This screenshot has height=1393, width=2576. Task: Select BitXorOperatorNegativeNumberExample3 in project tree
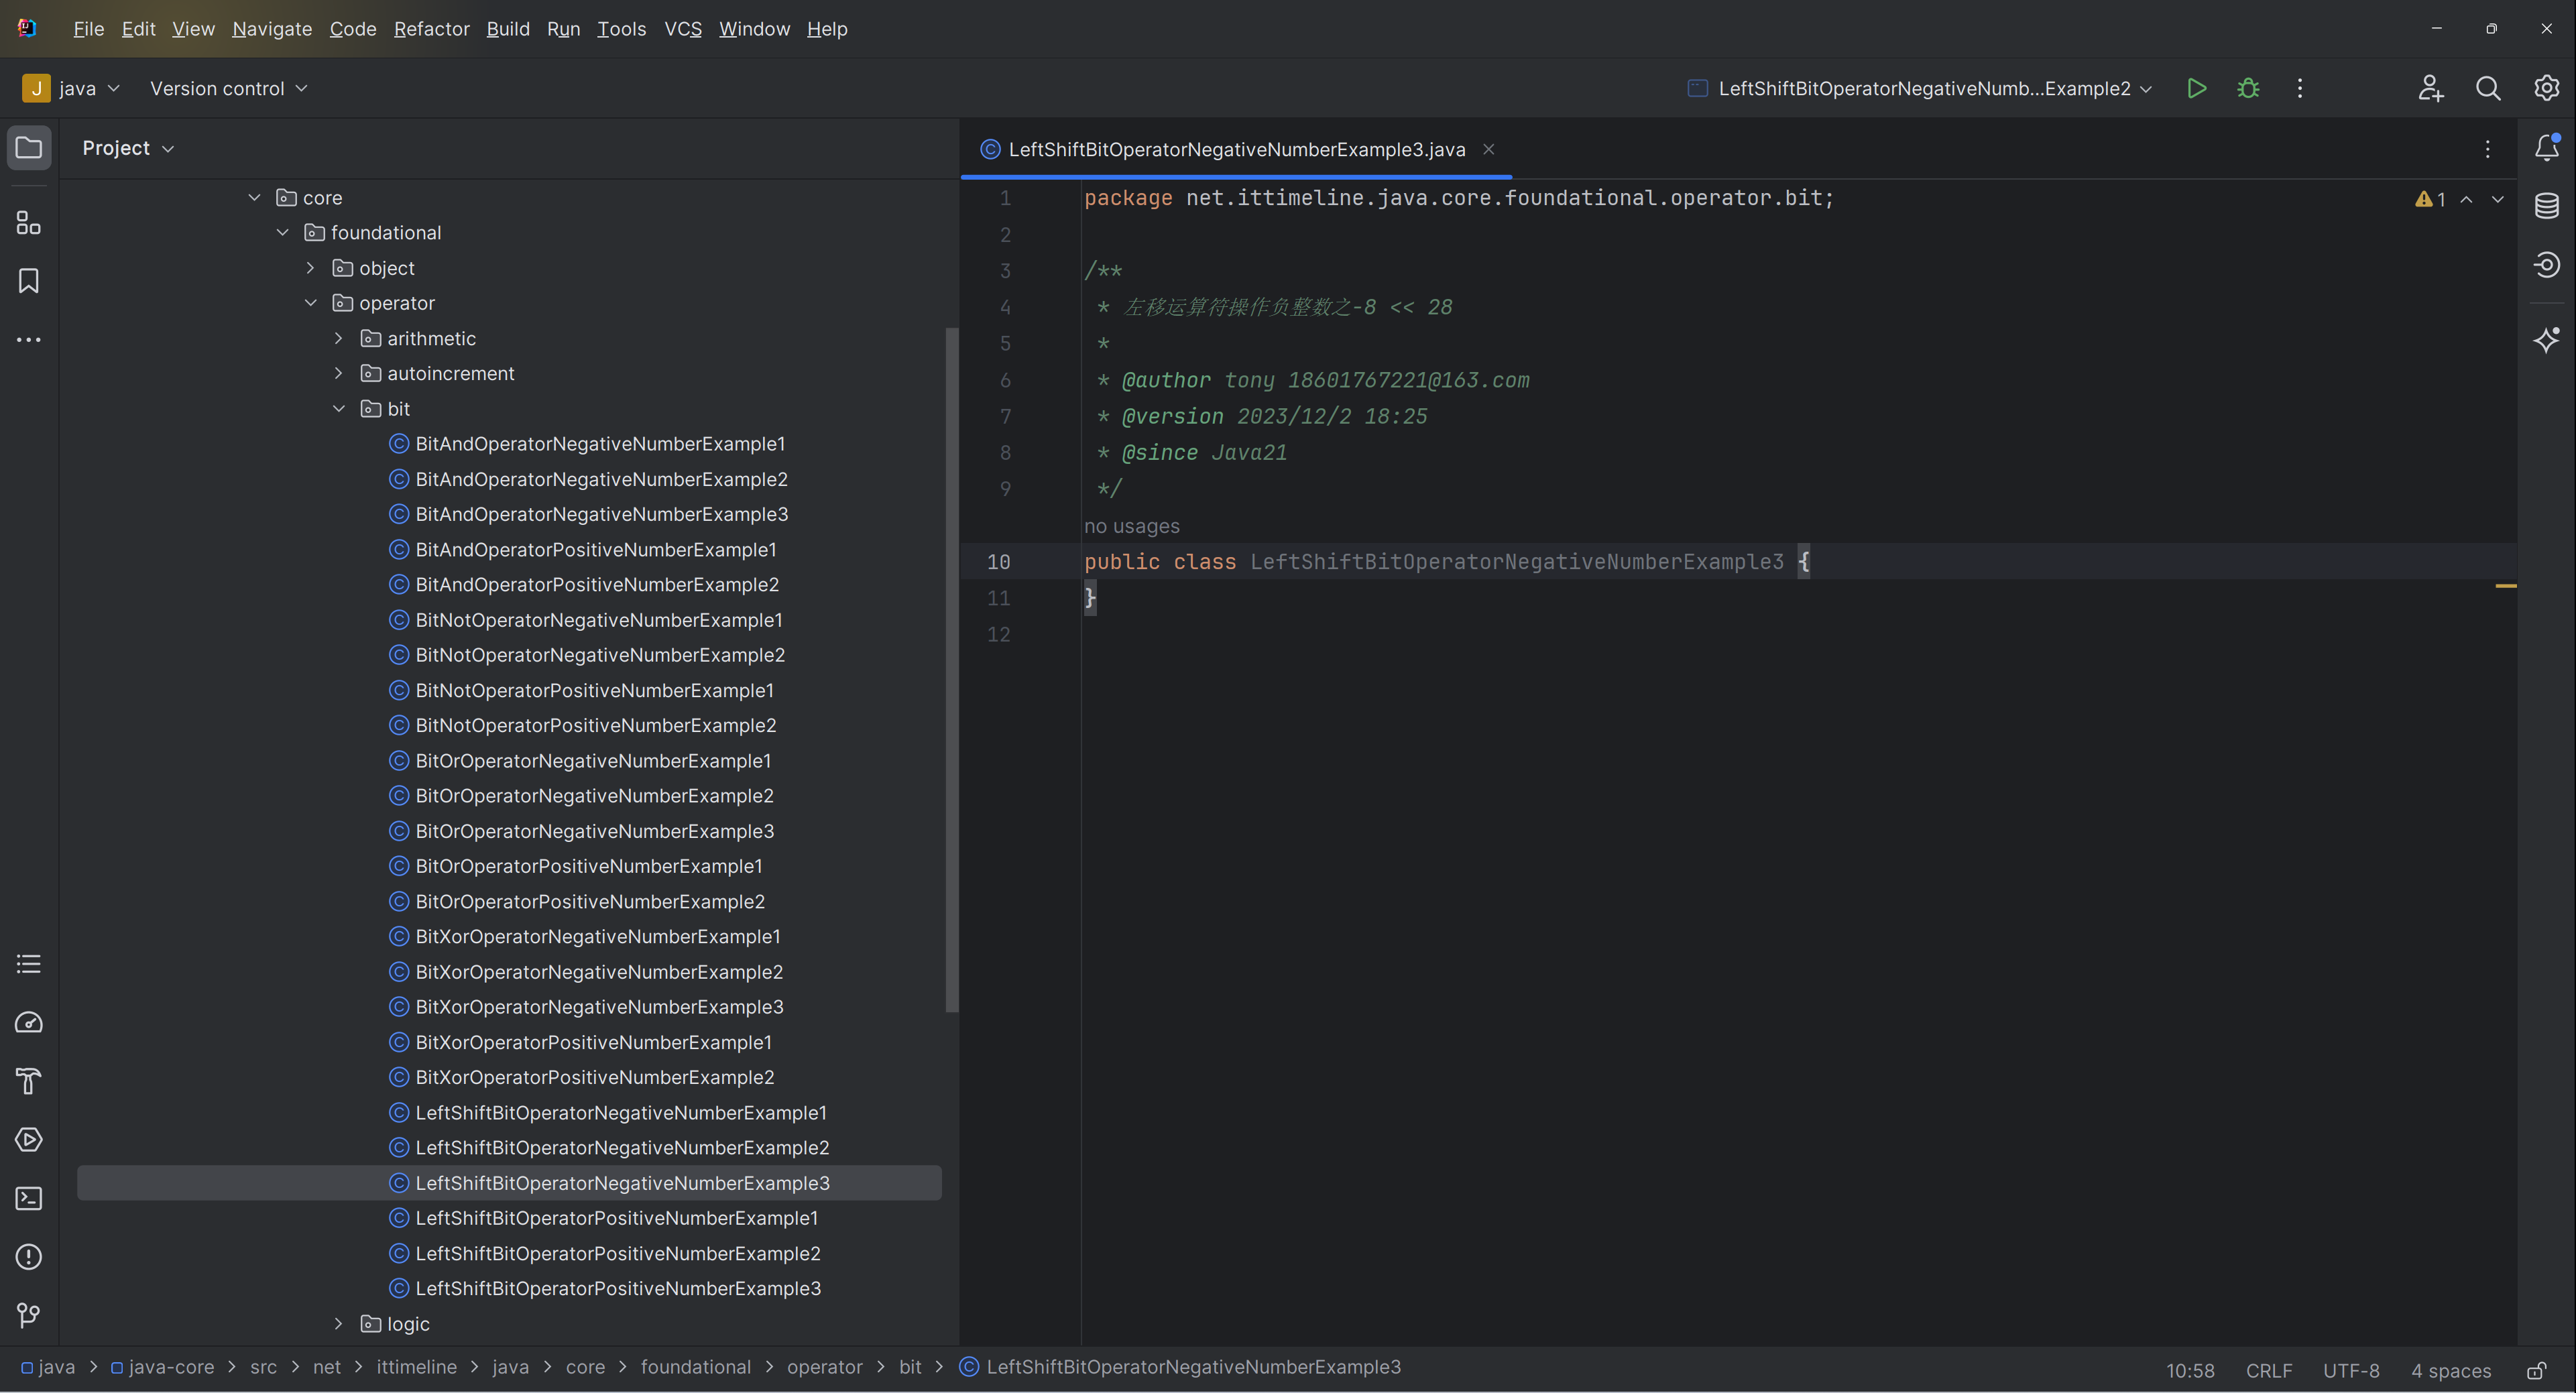point(599,1007)
